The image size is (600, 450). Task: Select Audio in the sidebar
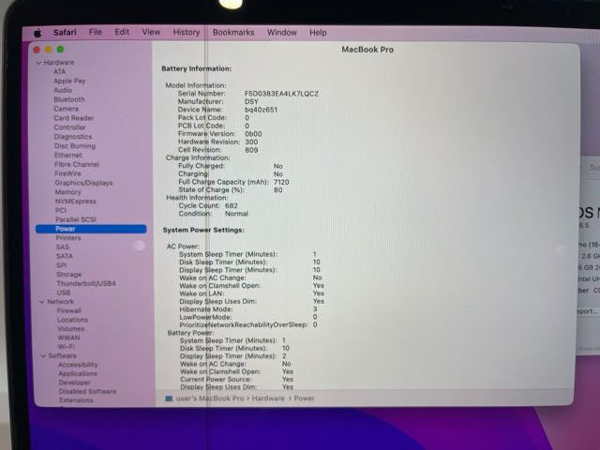[x=63, y=90]
